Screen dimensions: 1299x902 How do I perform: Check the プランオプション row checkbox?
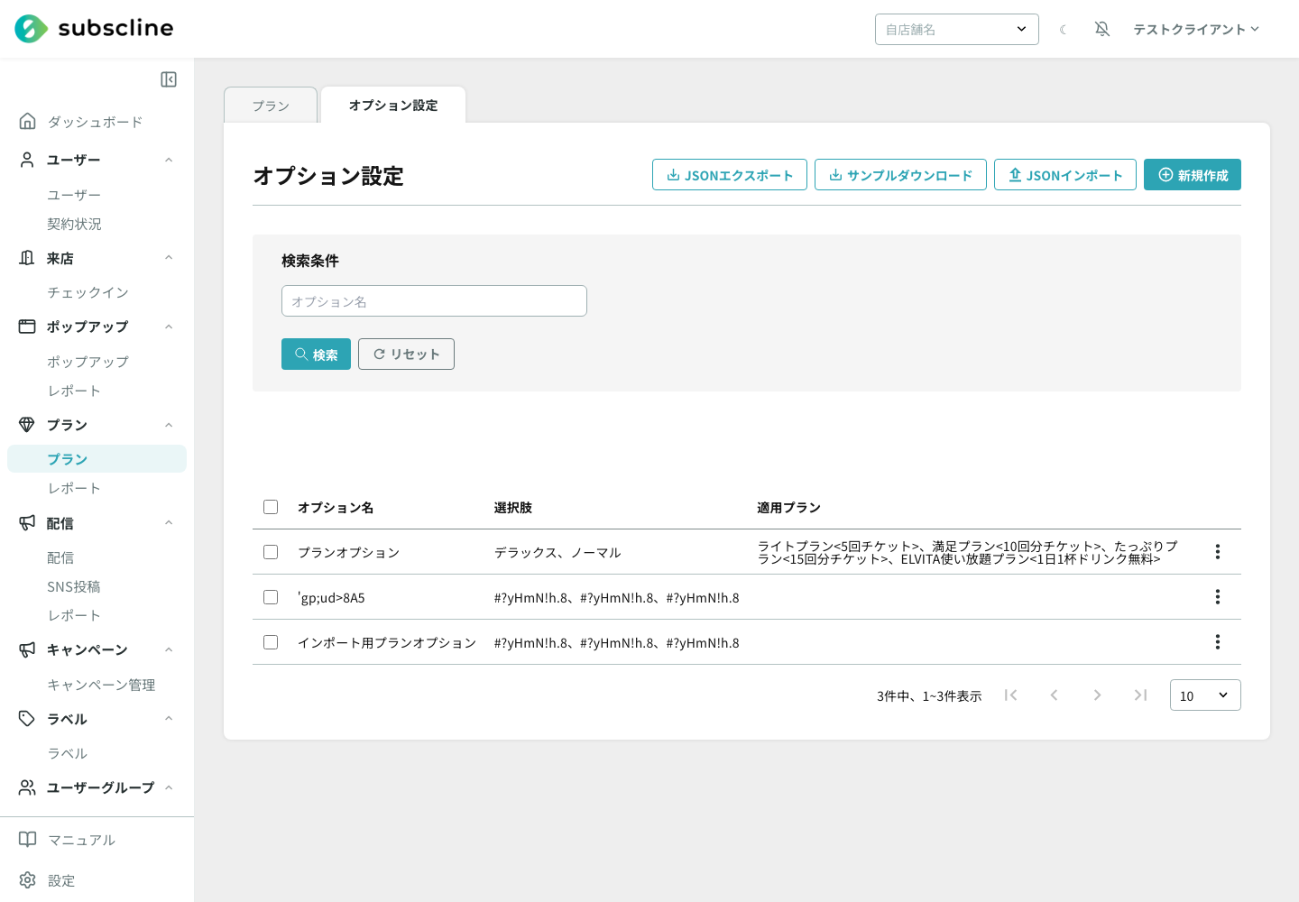pyautogui.click(x=271, y=552)
